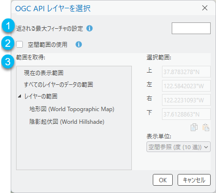216x193 pixels.
Task: Click the キャンセル button
Action: point(194,180)
